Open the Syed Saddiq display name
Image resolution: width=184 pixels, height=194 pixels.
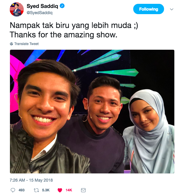(x=42, y=6)
